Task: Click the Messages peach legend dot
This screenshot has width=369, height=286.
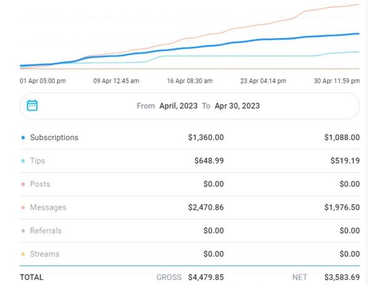Action: point(23,208)
